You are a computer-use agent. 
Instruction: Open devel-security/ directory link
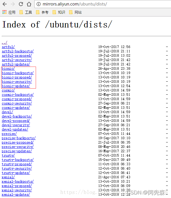click(16, 125)
